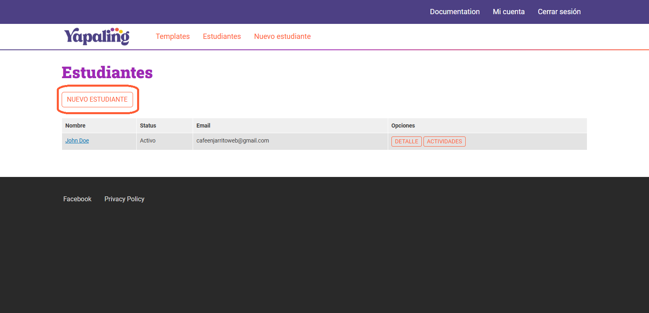649x313 pixels.
Task: Click the DETALLE button for John Doe
Action: (x=406, y=141)
